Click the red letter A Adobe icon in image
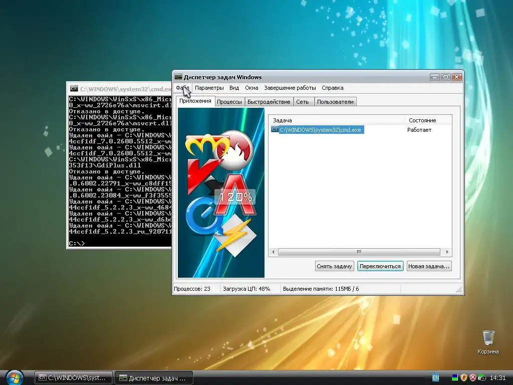 click(x=235, y=195)
